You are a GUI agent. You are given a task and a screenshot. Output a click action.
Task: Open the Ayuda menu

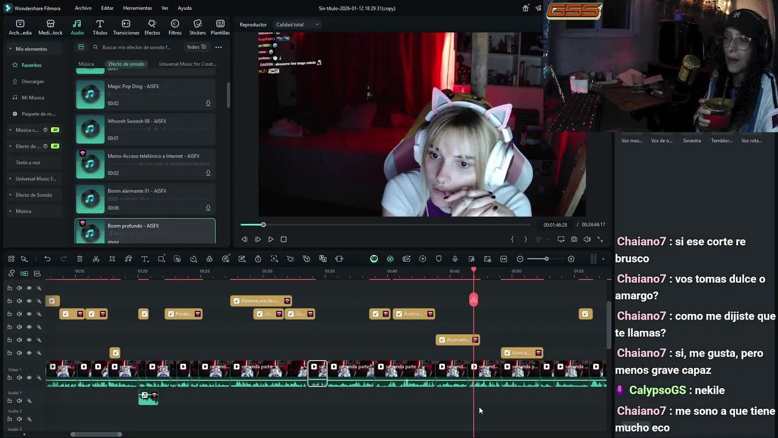[x=185, y=8]
